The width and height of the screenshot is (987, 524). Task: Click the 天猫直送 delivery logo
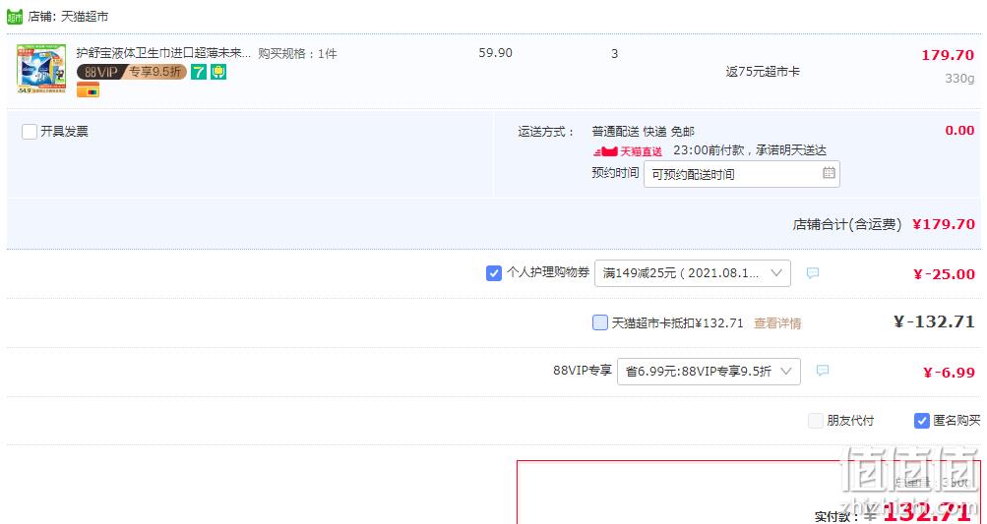[x=628, y=151]
